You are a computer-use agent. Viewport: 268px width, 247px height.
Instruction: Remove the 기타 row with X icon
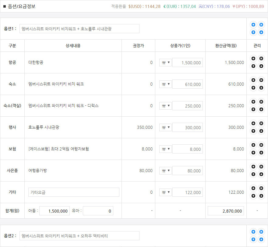261,188
